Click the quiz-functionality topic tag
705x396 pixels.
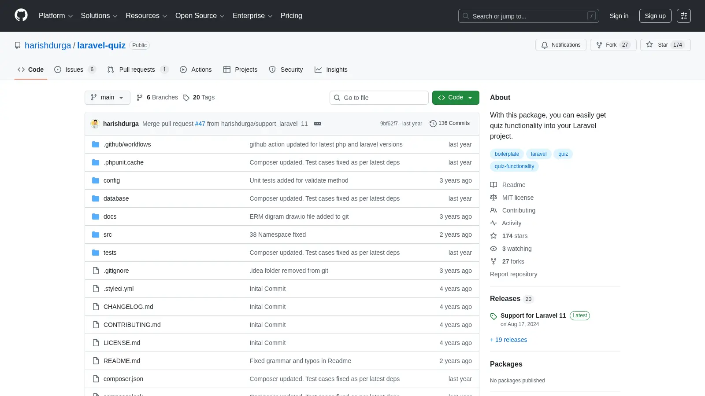click(x=514, y=166)
